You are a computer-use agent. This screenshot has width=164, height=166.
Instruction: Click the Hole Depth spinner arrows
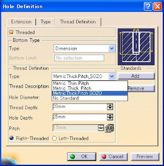110,117
